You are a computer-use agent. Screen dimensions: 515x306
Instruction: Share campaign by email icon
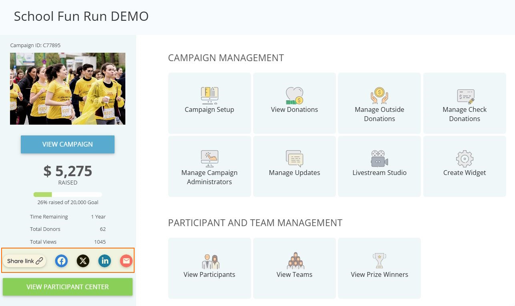click(126, 261)
